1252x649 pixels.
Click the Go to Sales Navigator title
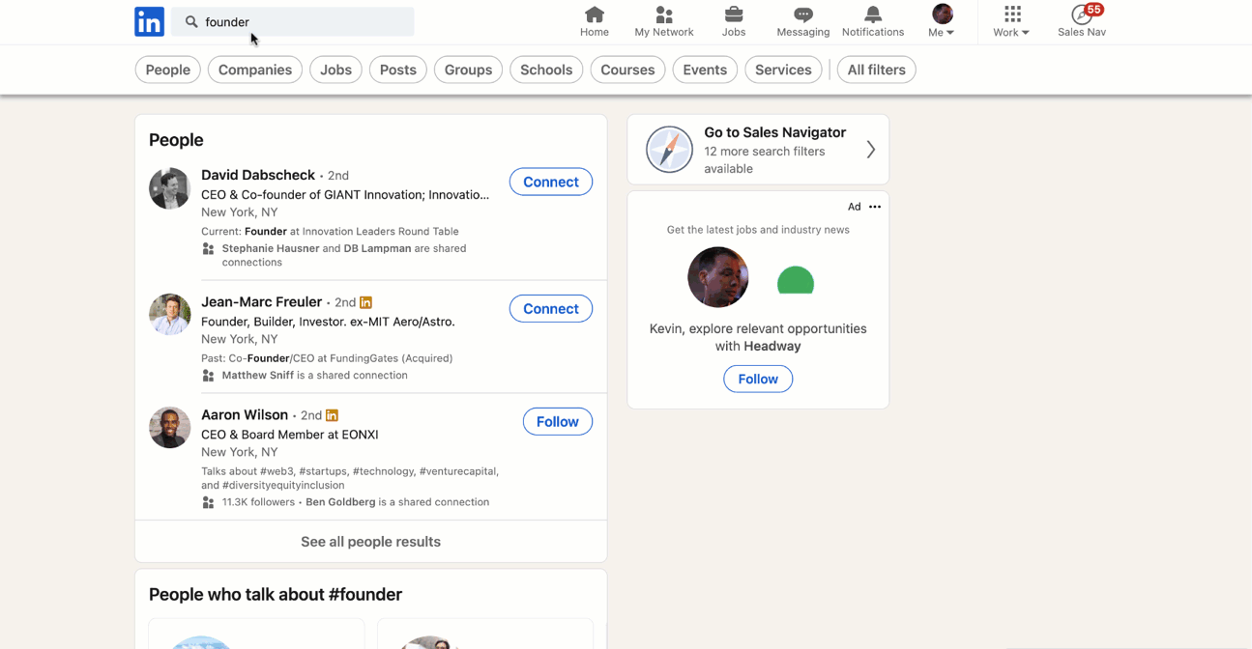[775, 132]
